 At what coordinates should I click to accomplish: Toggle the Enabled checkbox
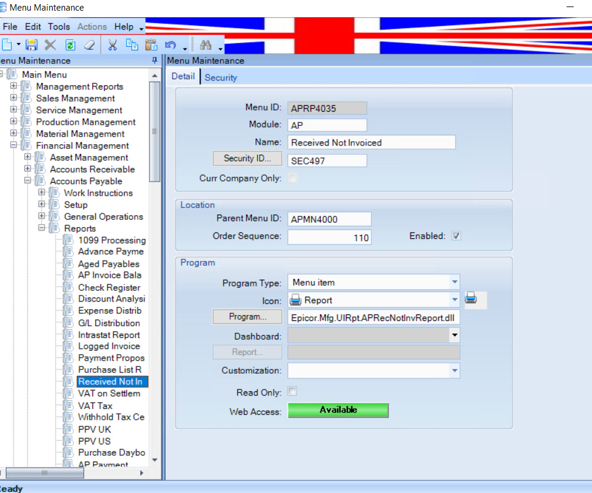click(x=456, y=236)
